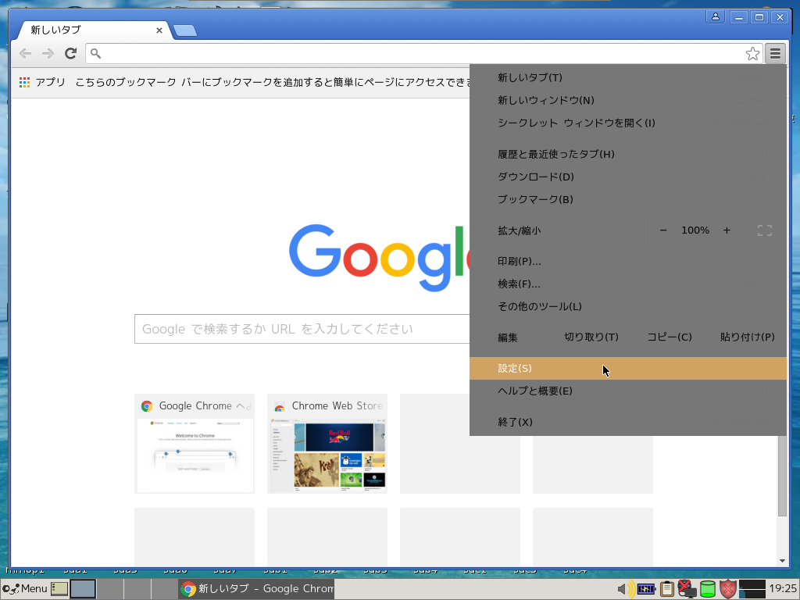Click the volume speaker tray icon
This screenshot has height=600, width=800.
(x=626, y=589)
